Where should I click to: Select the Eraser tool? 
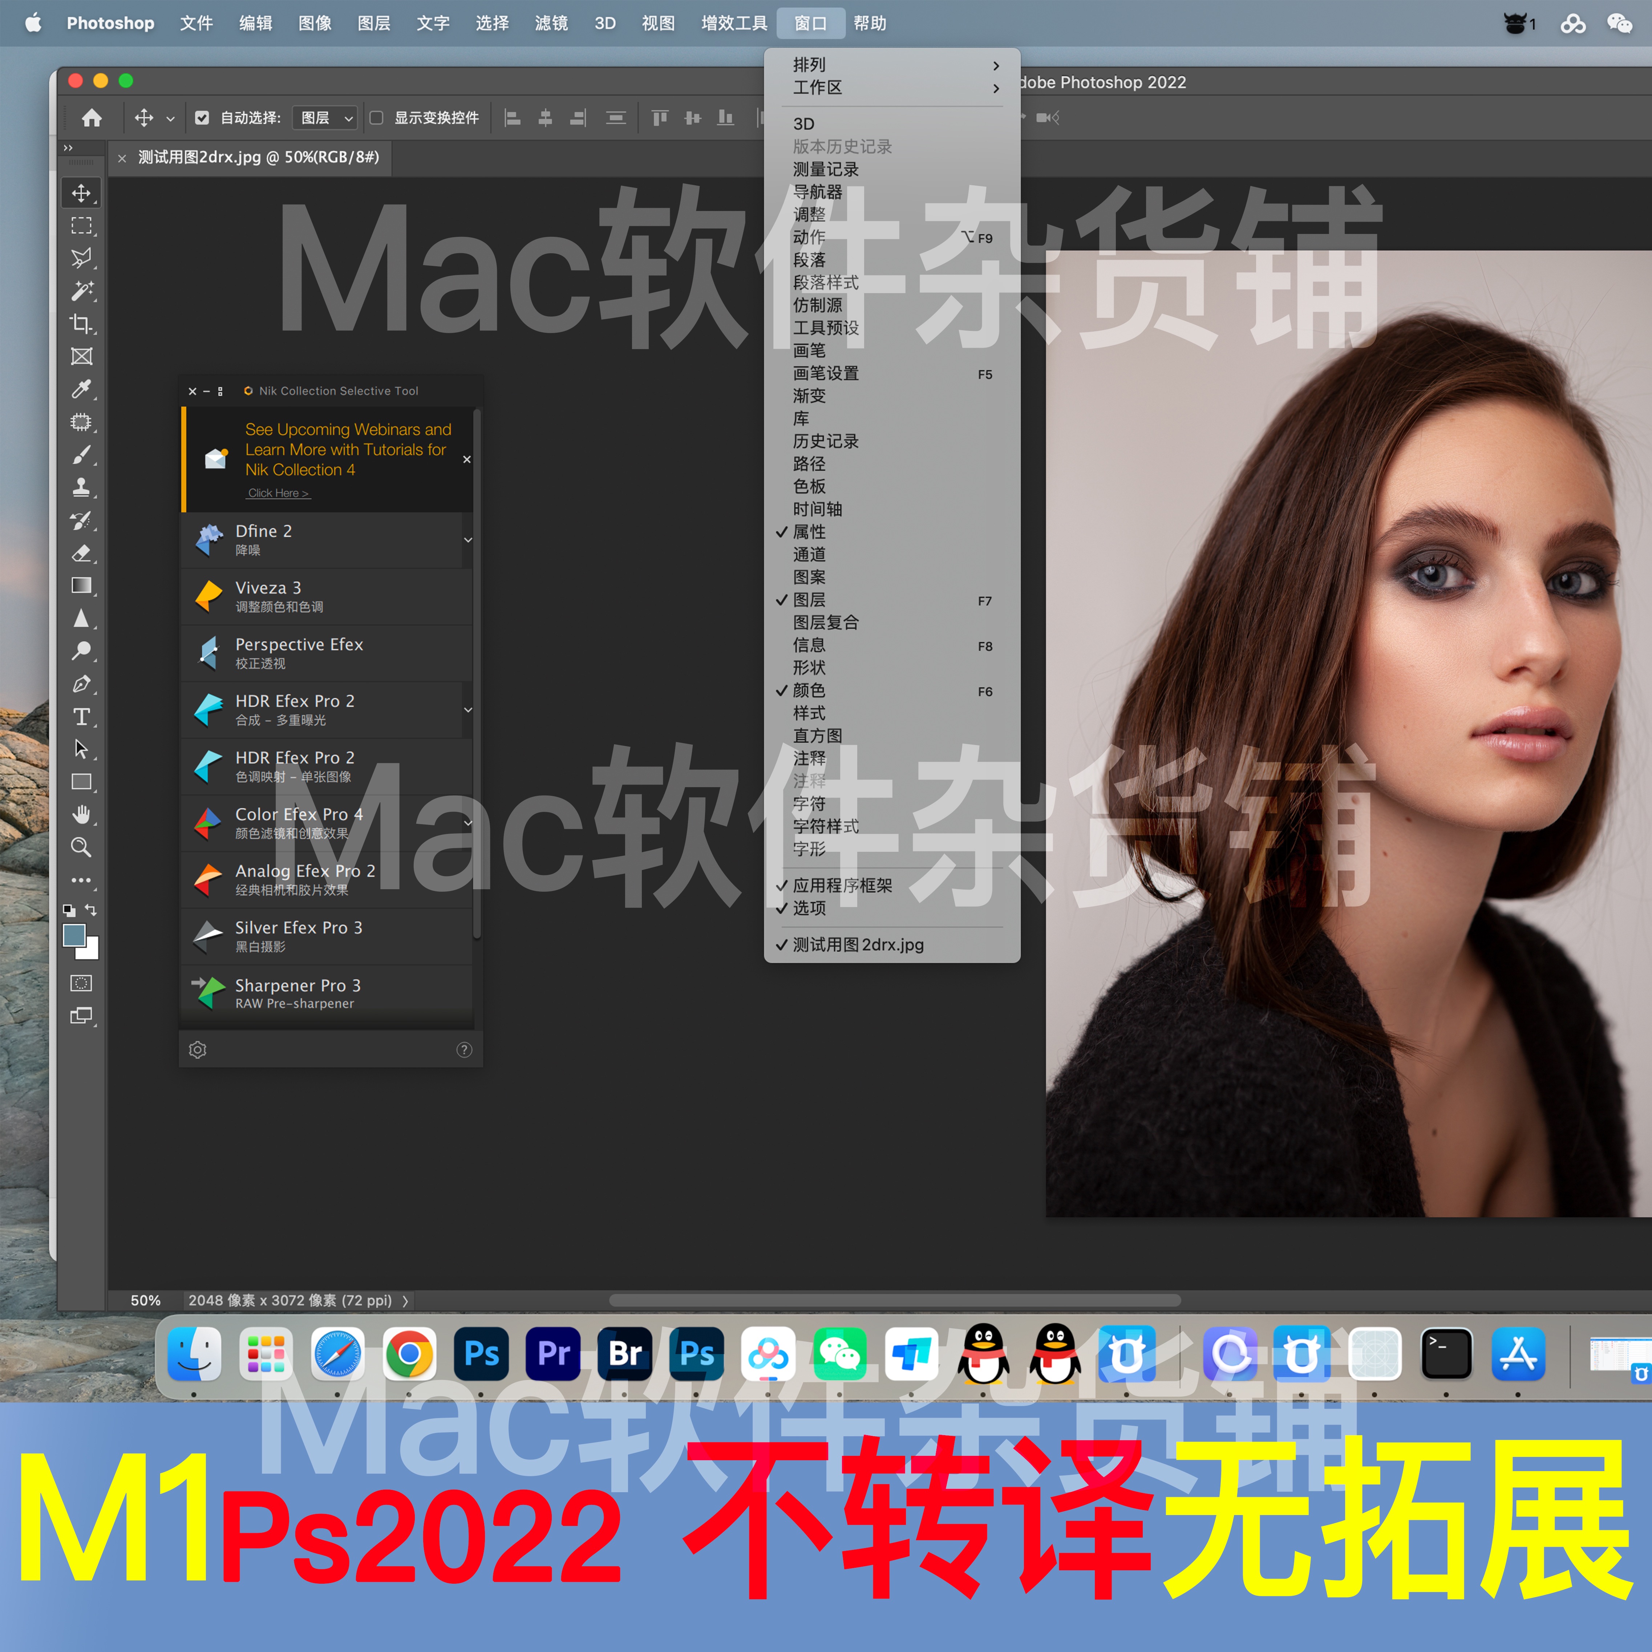tap(81, 553)
